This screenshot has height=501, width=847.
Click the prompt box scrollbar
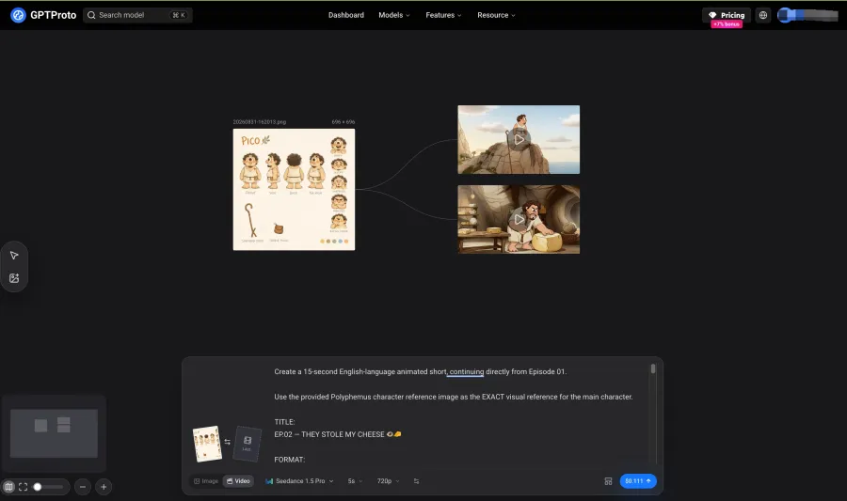(x=653, y=368)
